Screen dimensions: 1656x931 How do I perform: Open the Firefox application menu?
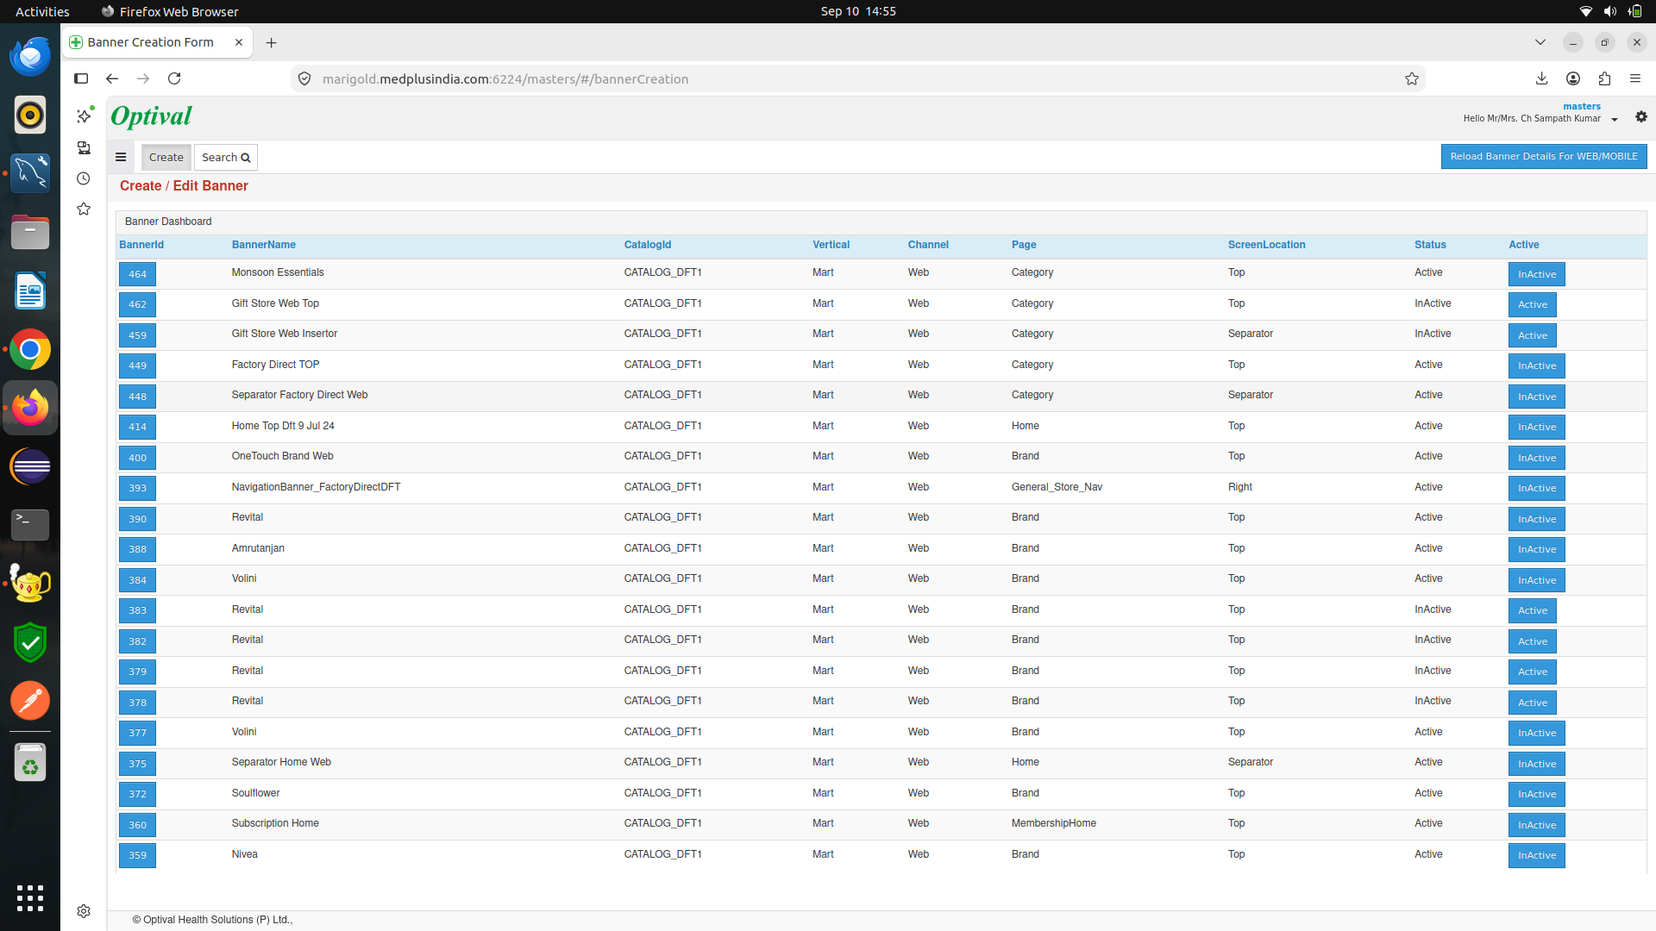(x=1634, y=78)
